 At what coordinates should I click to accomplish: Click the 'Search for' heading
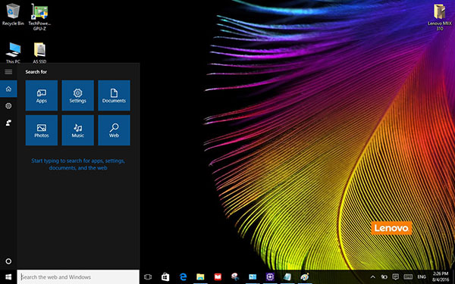click(36, 72)
